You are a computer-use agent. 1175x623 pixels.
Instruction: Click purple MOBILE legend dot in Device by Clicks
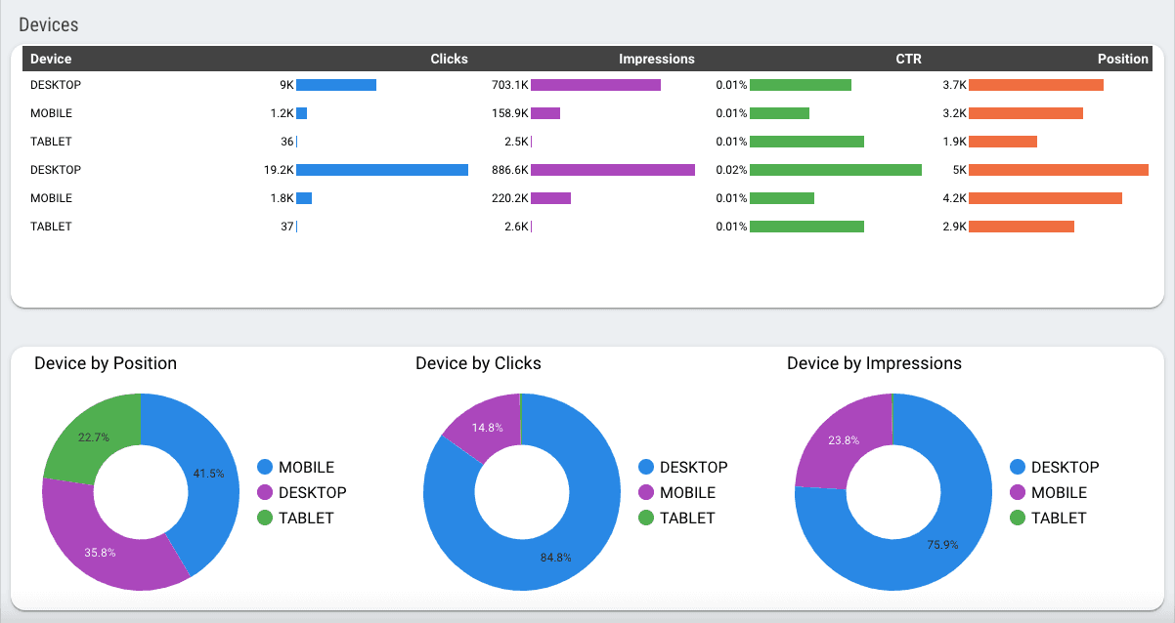click(x=646, y=493)
